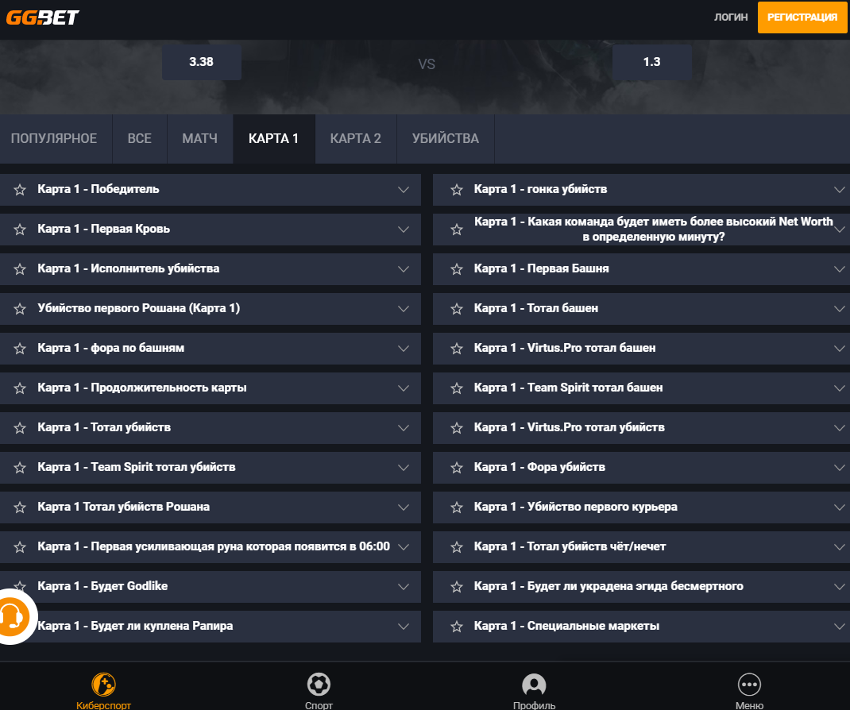The height and width of the screenshot is (710, 850).
Task: Open the Меню three-dots icon
Action: coord(749,684)
